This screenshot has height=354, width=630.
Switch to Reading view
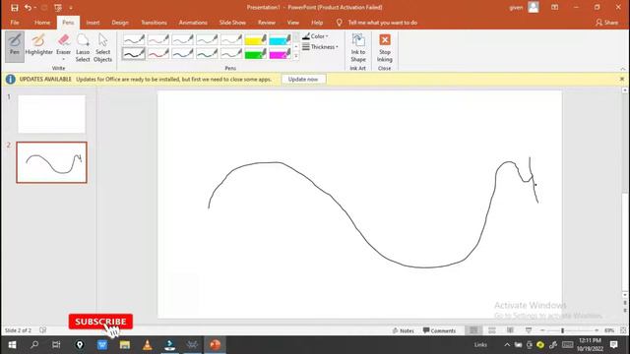coord(510,330)
